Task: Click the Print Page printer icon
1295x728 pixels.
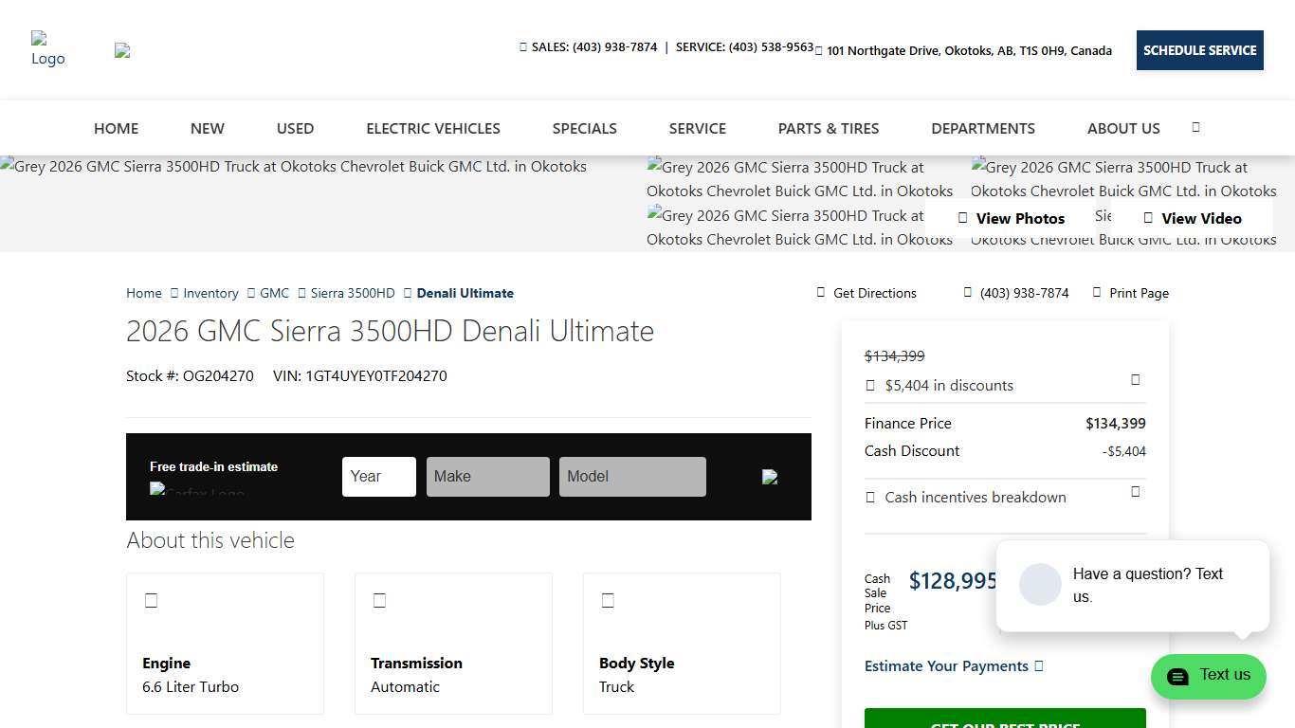Action: click(1097, 293)
